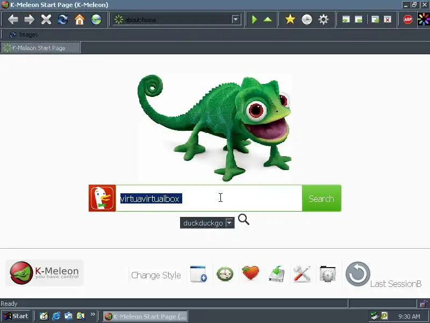Click the chameleon mascot image
The width and height of the screenshot is (430, 323).
214,128
